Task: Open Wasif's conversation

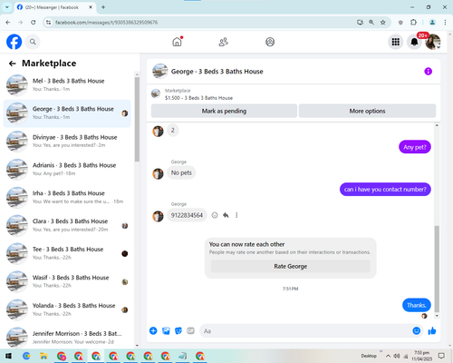Action: click(67, 281)
